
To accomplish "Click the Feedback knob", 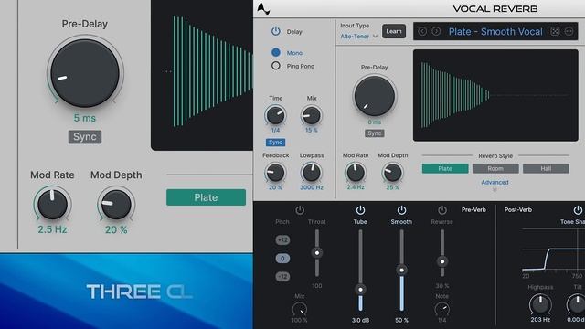I will [275, 173].
